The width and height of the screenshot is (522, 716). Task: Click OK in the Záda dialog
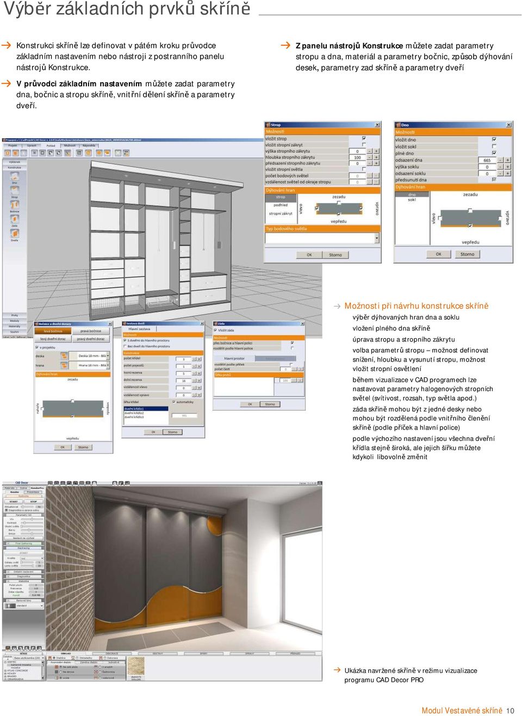tap(250, 404)
